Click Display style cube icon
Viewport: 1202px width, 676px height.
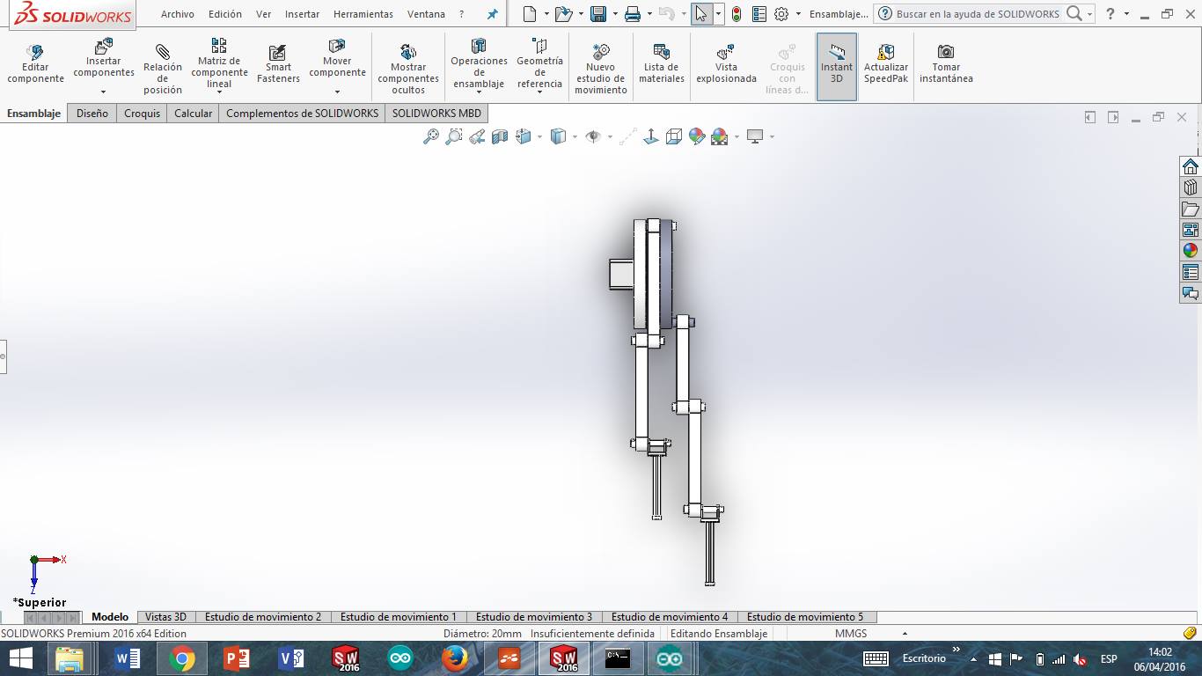click(558, 136)
